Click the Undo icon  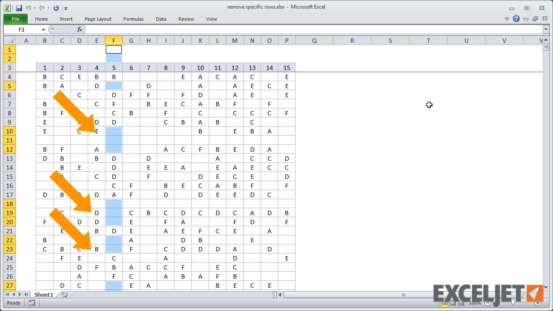coord(29,8)
